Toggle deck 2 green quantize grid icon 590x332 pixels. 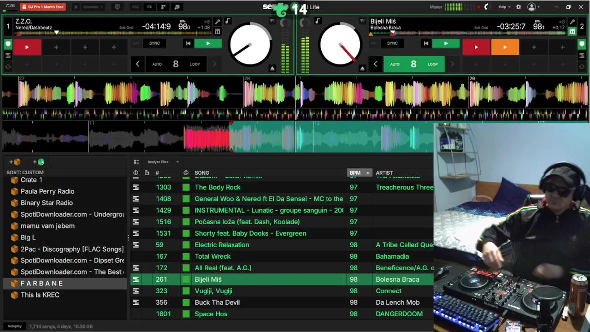[x=572, y=31]
